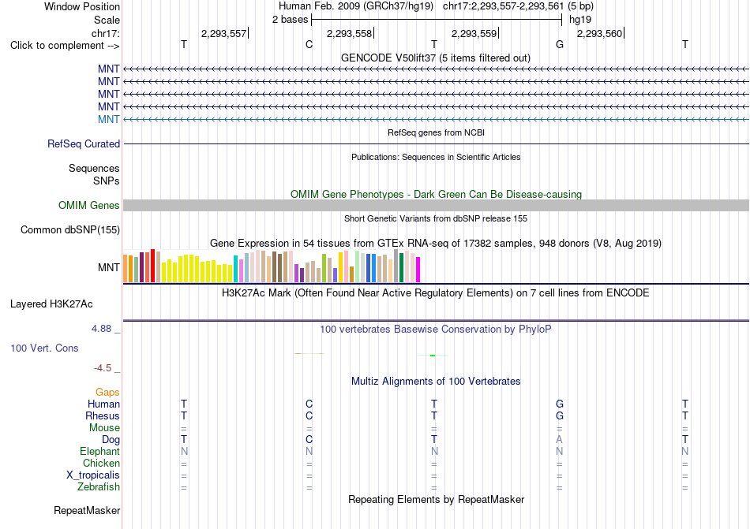This screenshot has height=529, width=750.
Task: Click the Dog species label
Action: [x=111, y=440]
